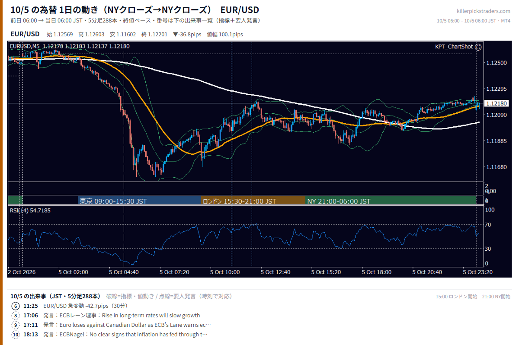This screenshot has height=345, width=519.
Task: Click the 1.12090 price axis label
Action: [x=496, y=115]
